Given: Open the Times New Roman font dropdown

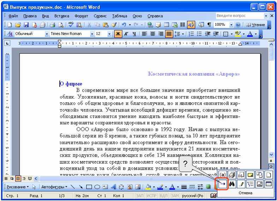Looking at the screenshot, I should 92,34.
